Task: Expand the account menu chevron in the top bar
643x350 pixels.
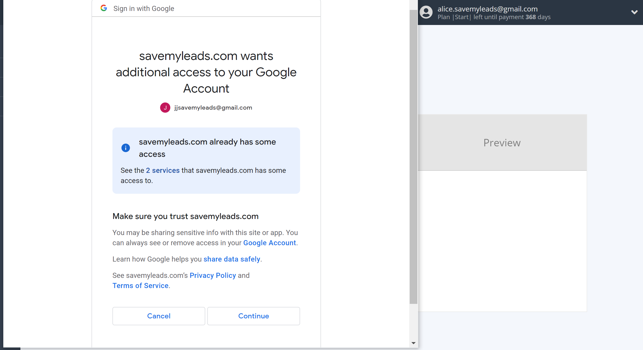Action: 634,12
